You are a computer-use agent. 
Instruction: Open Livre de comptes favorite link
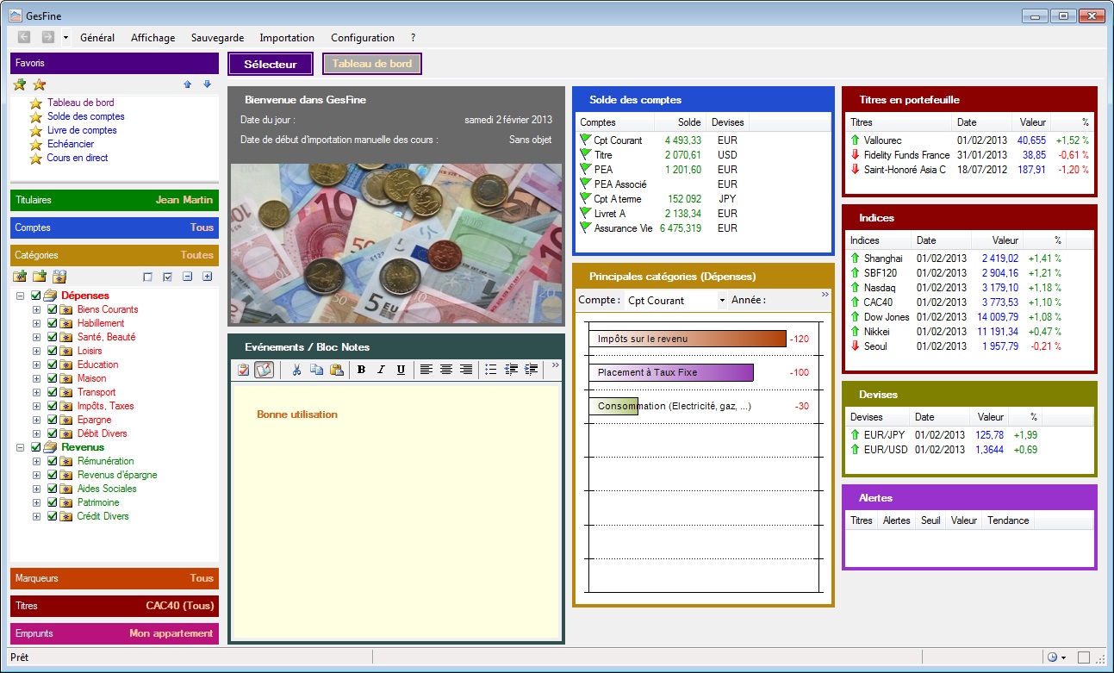[x=82, y=130]
